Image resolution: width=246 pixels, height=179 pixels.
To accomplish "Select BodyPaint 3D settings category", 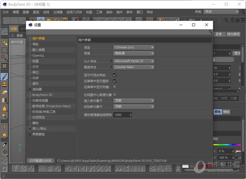I will click(42, 95).
